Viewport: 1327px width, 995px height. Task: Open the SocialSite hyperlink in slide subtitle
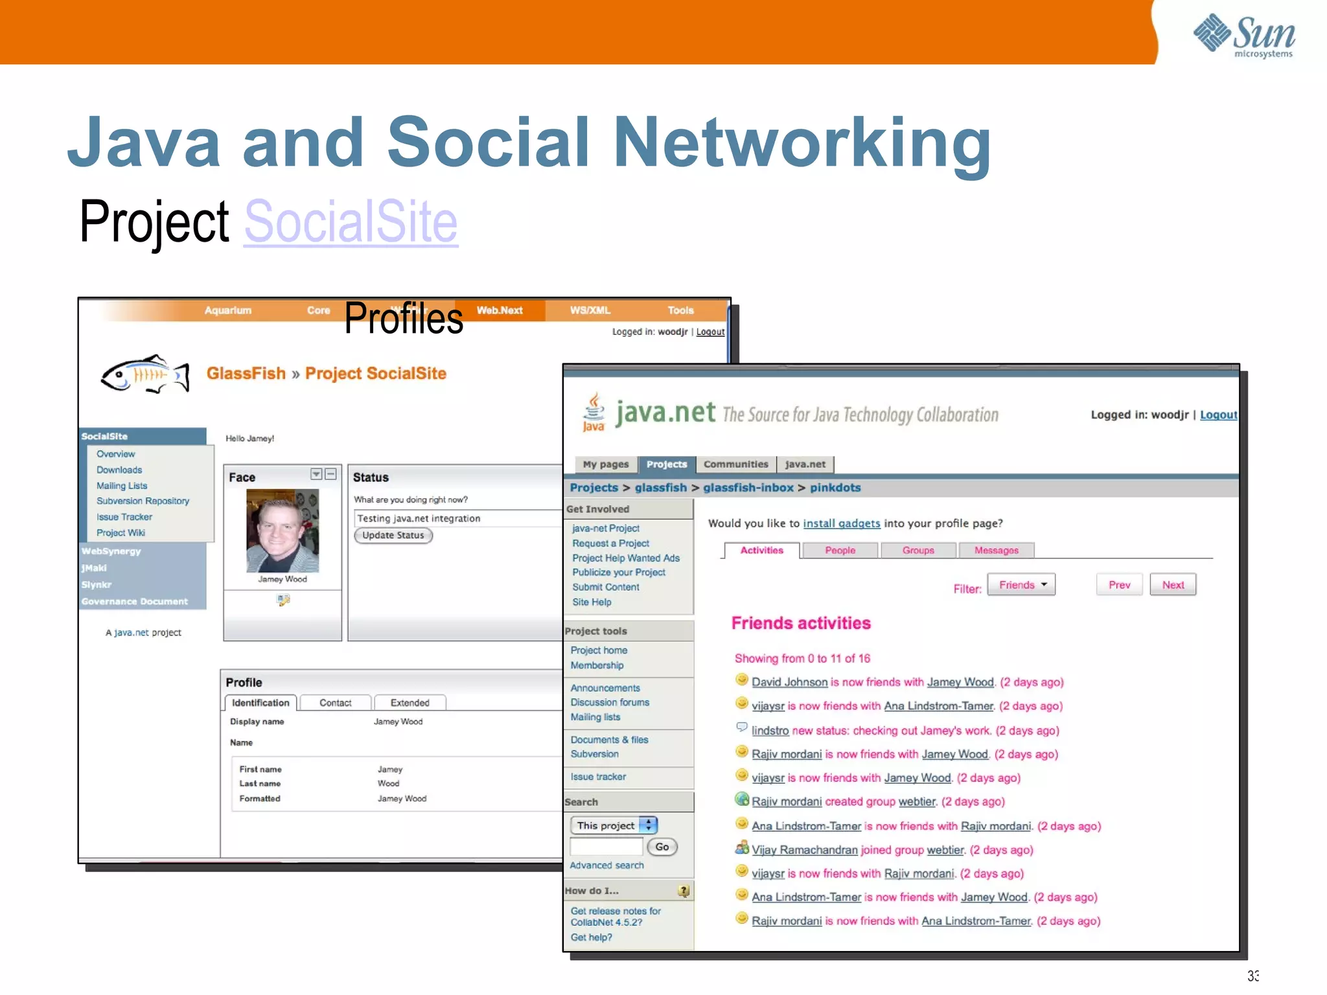pyautogui.click(x=351, y=222)
